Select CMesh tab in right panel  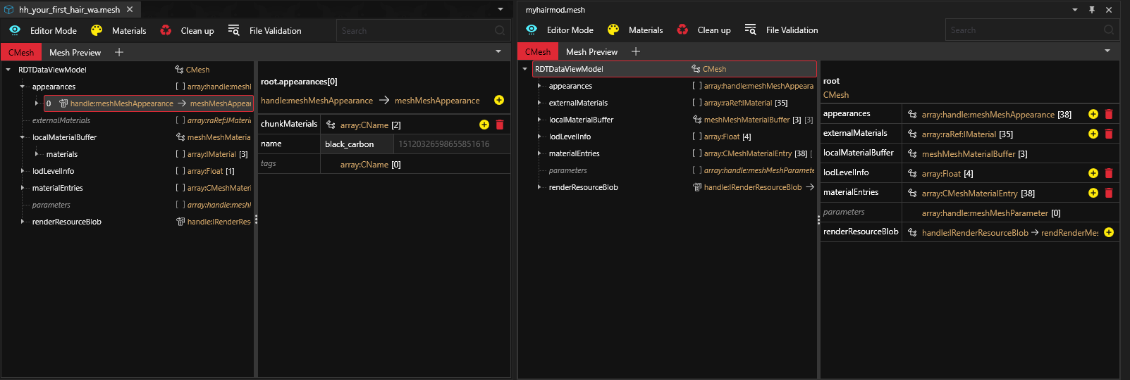(x=538, y=52)
